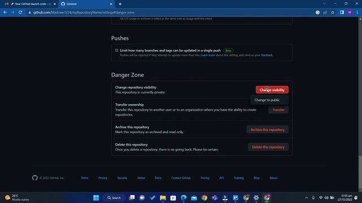Click the page vertical scrollbar thumb
The image size is (362, 203).
point(360,172)
